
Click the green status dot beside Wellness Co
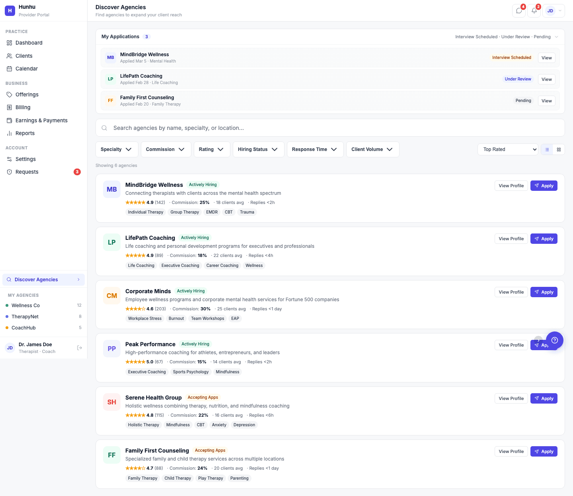(7, 305)
